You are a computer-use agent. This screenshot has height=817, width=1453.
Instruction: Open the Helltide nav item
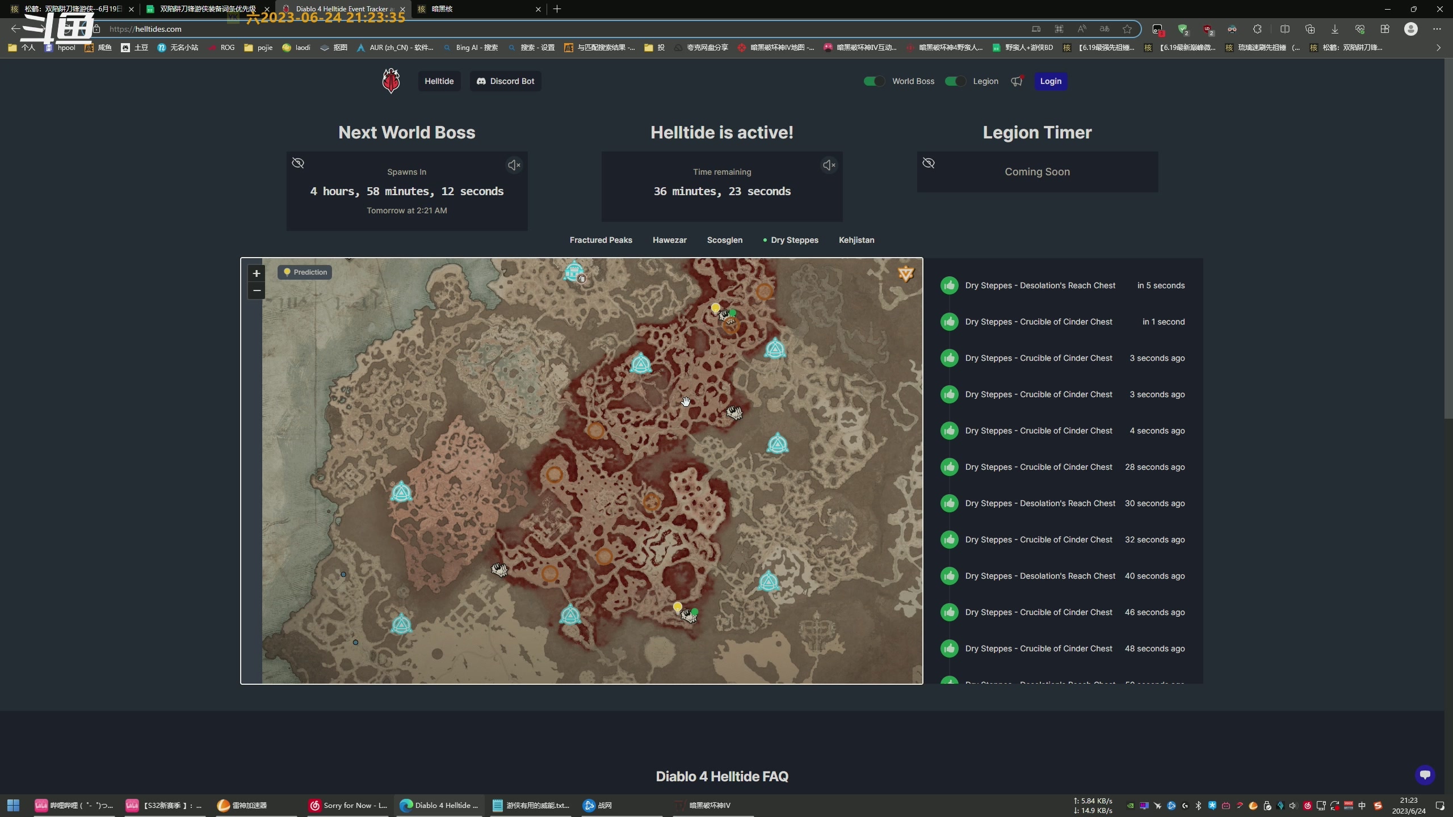tap(439, 81)
